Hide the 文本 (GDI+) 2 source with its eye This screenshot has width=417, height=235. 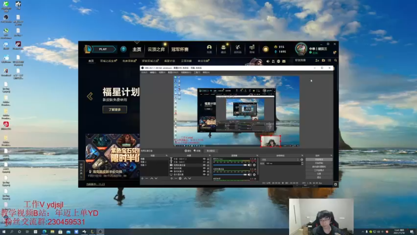[x=204, y=159]
